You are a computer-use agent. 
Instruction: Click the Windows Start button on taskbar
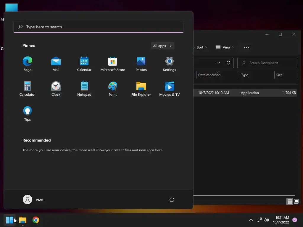(9, 220)
